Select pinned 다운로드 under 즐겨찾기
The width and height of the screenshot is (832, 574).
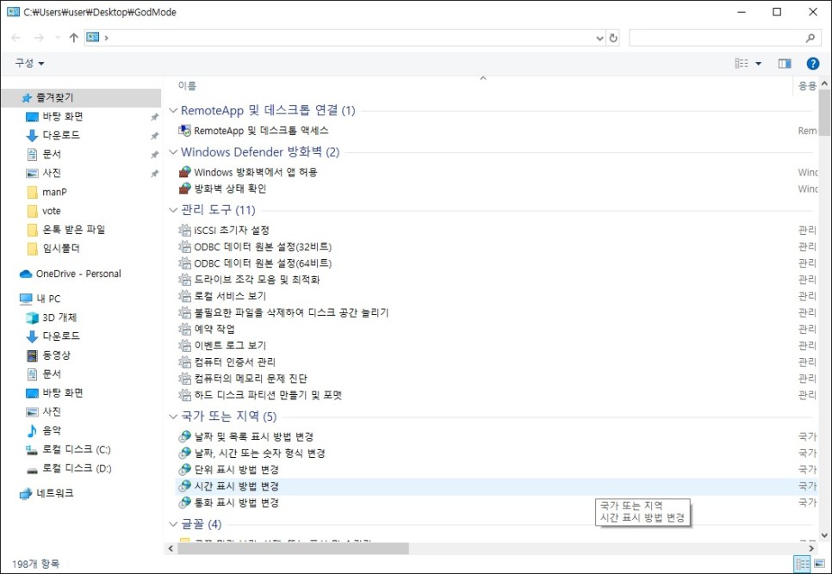(61, 135)
